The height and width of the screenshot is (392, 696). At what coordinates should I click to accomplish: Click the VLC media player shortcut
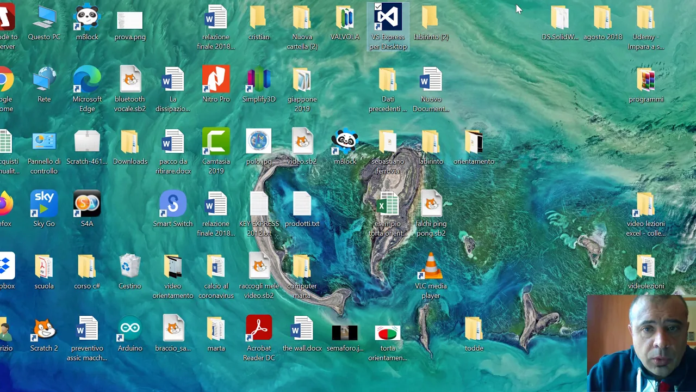(431, 275)
